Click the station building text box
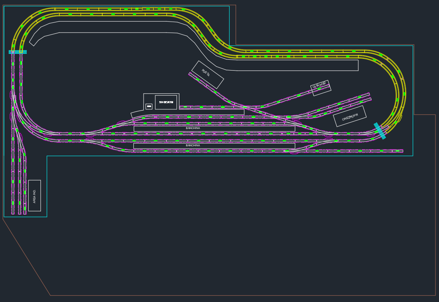The image size is (439, 302). pyautogui.click(x=166, y=102)
